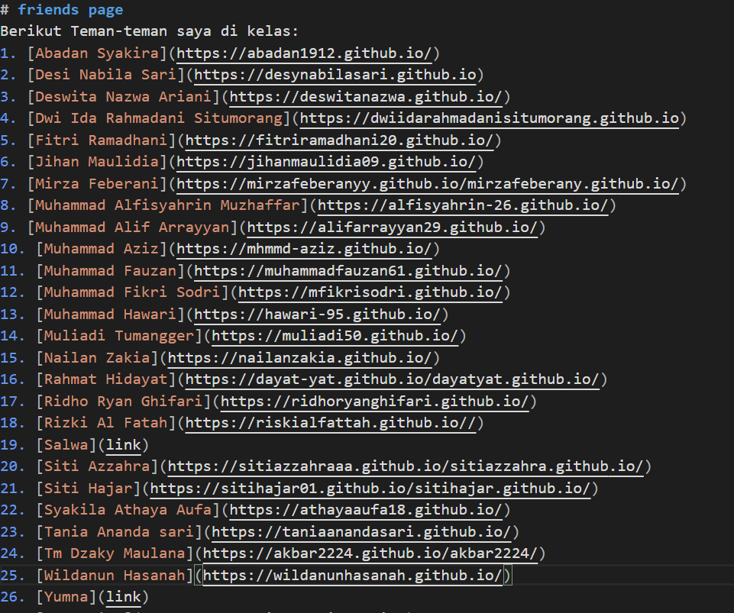The height and width of the screenshot is (613, 734).
Task: Click the name 'Mirza Feberani'
Action: coord(97,184)
